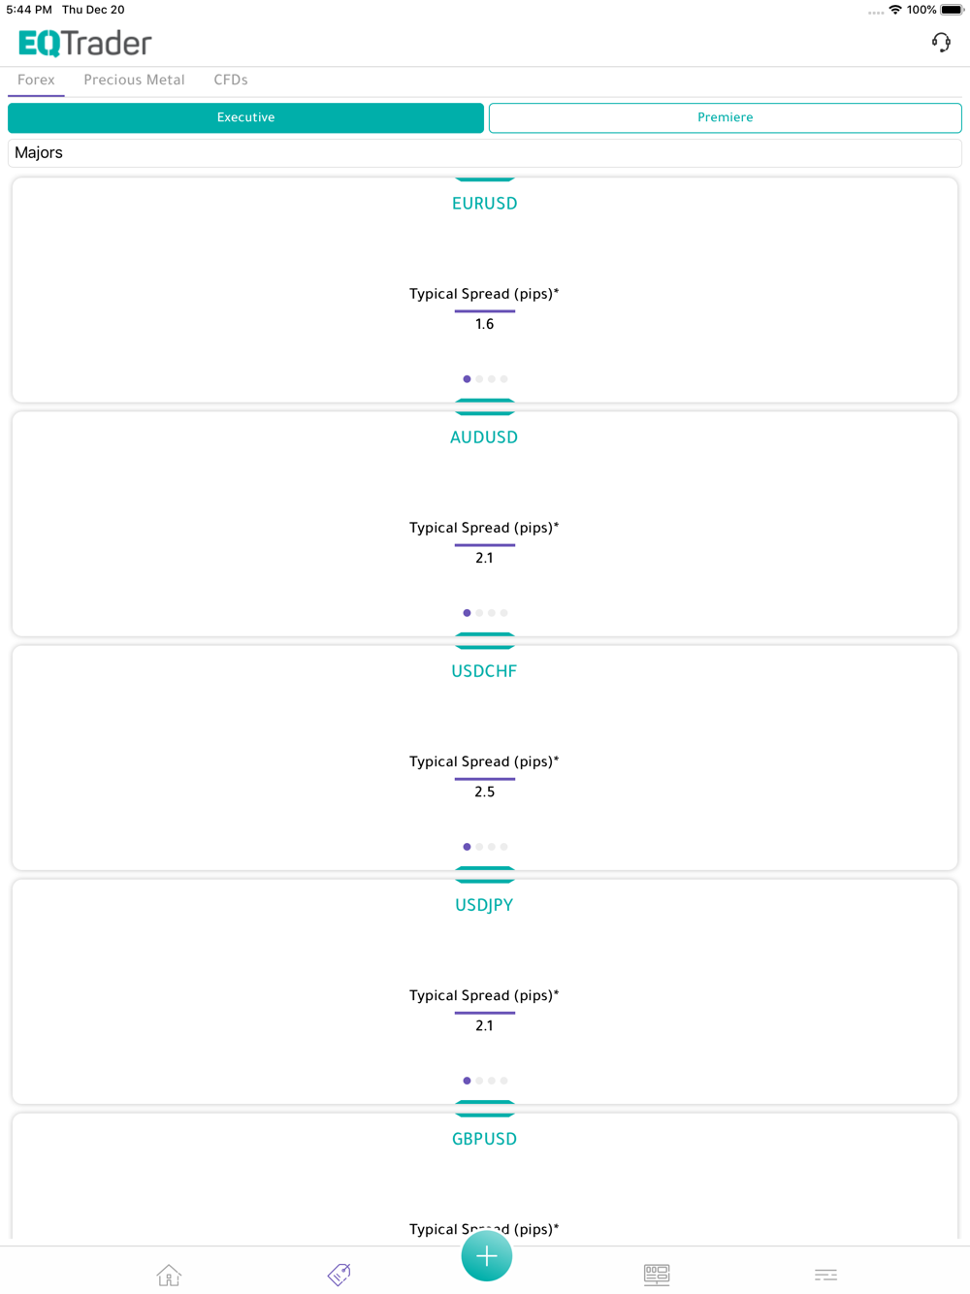Expand the EURUSD card
The width and height of the screenshot is (970, 1294).
click(485, 290)
